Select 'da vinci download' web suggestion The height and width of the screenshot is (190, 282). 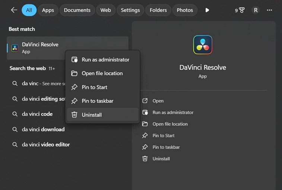tap(43, 129)
